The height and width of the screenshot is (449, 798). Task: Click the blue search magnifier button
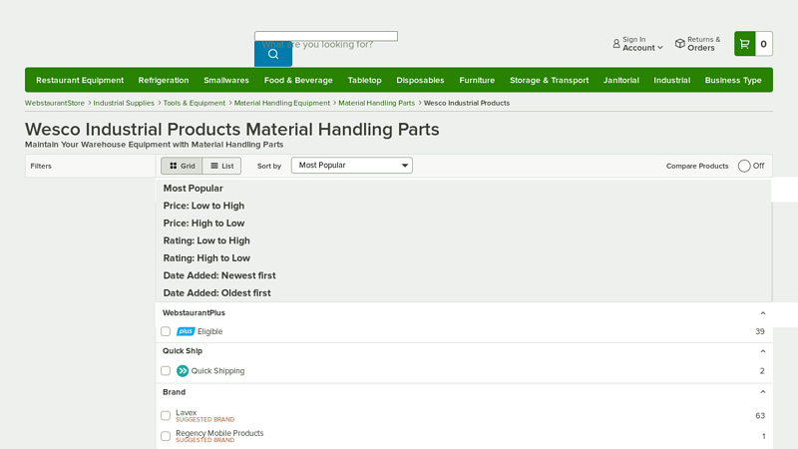pyautogui.click(x=273, y=54)
